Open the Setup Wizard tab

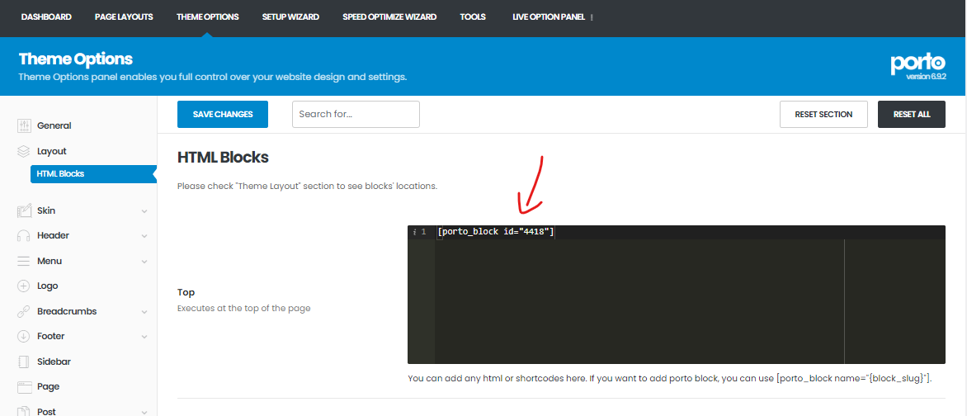(x=290, y=17)
